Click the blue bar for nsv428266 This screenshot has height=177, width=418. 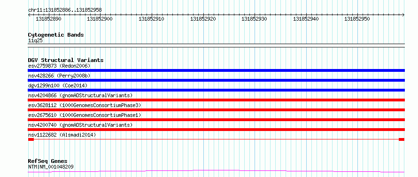coord(216,80)
